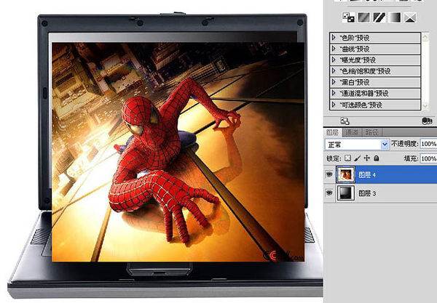The width and height of the screenshot is (437, 303).
Task: Add a Threshold adjustment layer
Action: (x=379, y=17)
